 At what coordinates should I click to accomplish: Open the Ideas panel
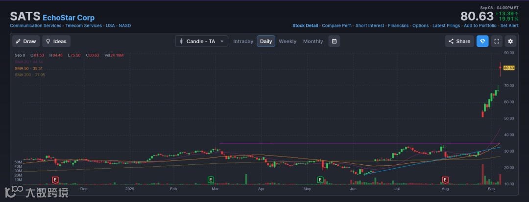click(x=56, y=41)
